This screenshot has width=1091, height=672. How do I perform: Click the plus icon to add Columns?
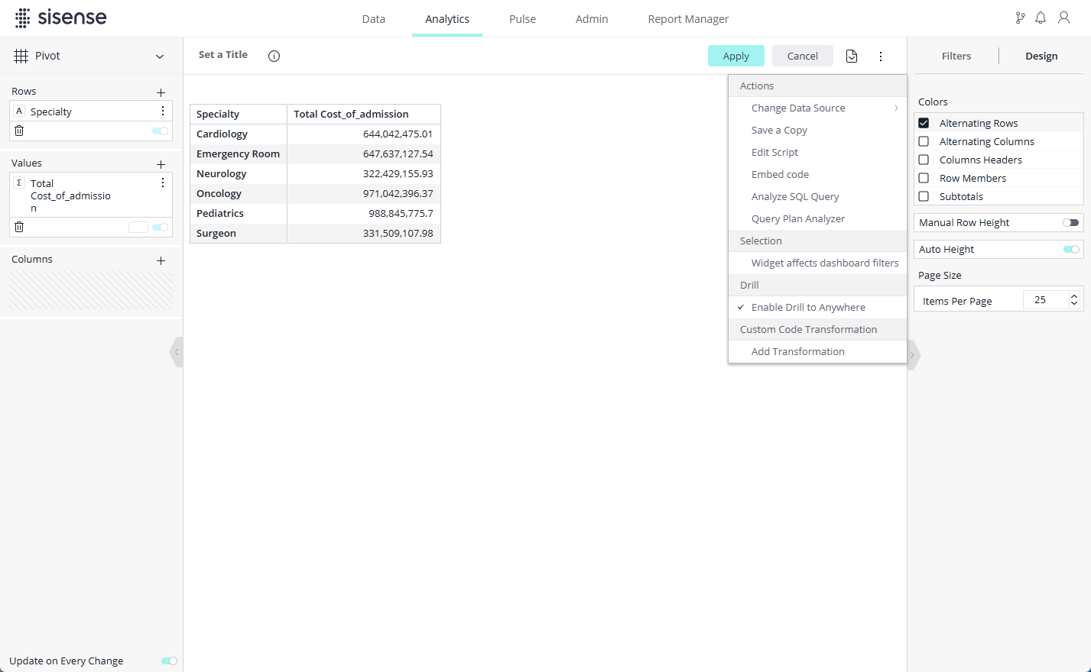coord(161,260)
